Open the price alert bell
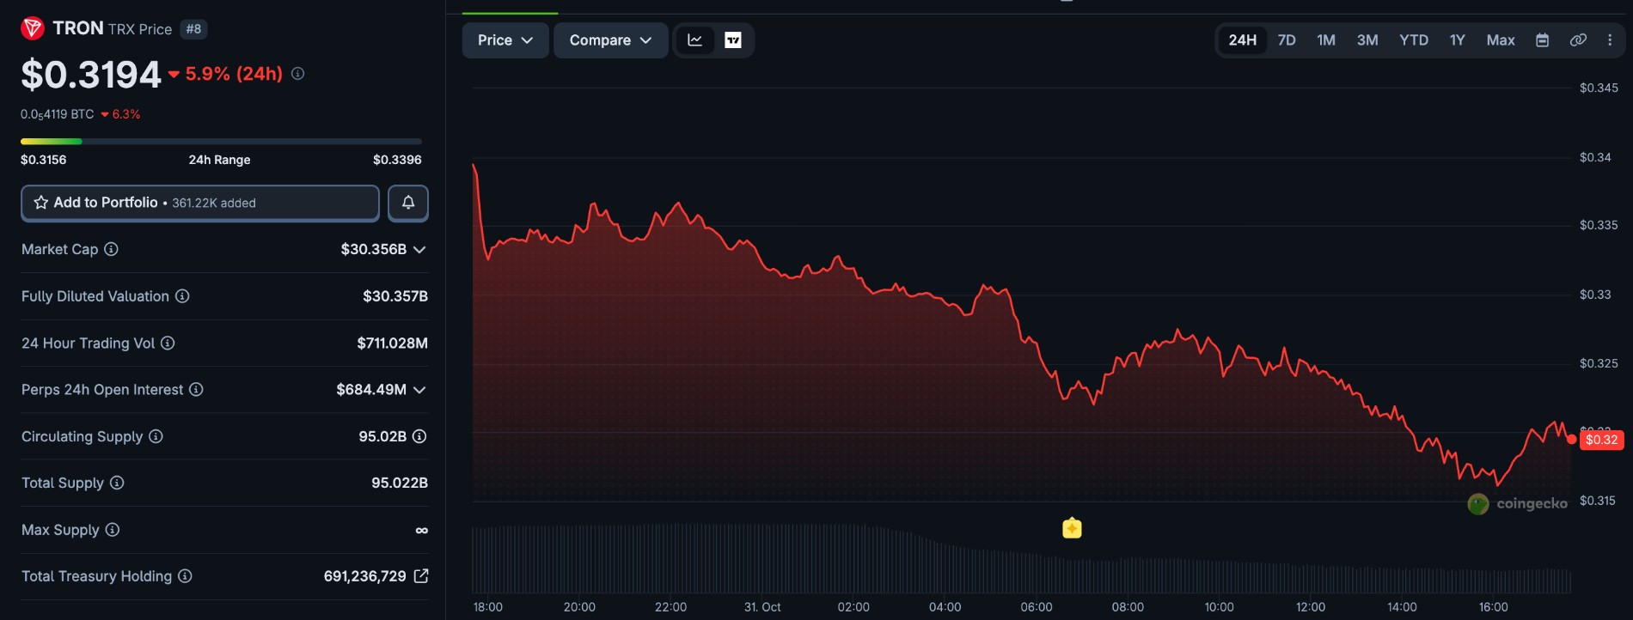This screenshot has height=620, width=1633. pos(408,203)
